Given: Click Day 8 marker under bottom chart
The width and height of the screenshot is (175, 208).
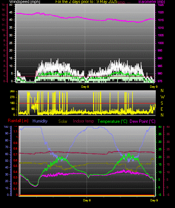Looking at the screenshot, I should click(87, 200).
